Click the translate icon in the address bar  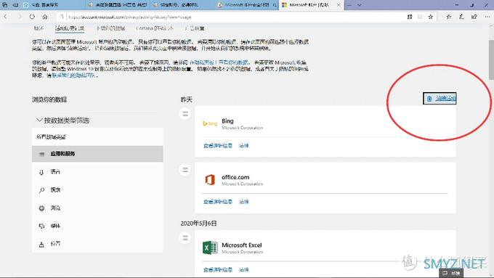pyautogui.click(x=410, y=17)
